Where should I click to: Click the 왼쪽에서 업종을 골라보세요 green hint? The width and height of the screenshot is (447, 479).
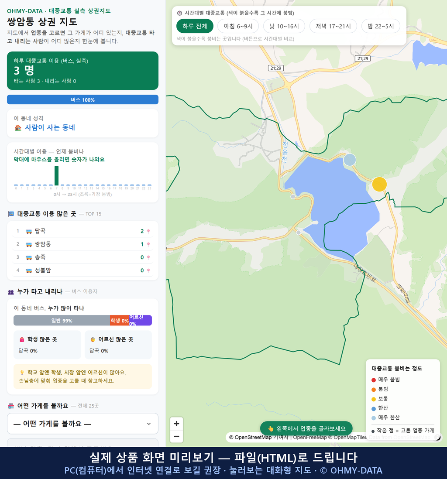(306, 428)
